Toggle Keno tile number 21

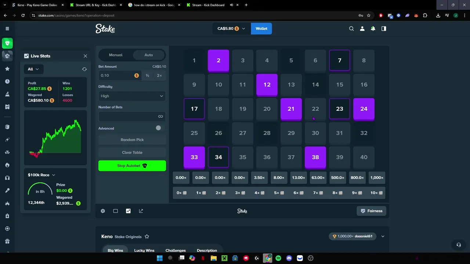(291, 109)
